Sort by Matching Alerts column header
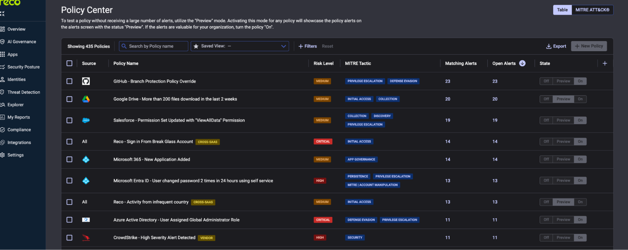 click(461, 63)
